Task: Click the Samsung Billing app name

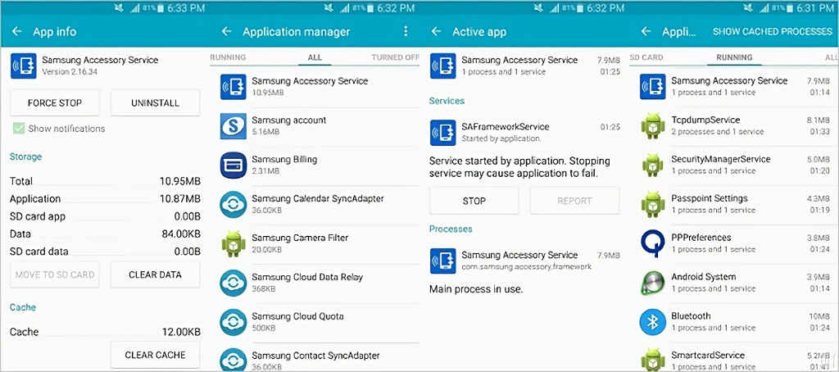Action: tap(284, 160)
